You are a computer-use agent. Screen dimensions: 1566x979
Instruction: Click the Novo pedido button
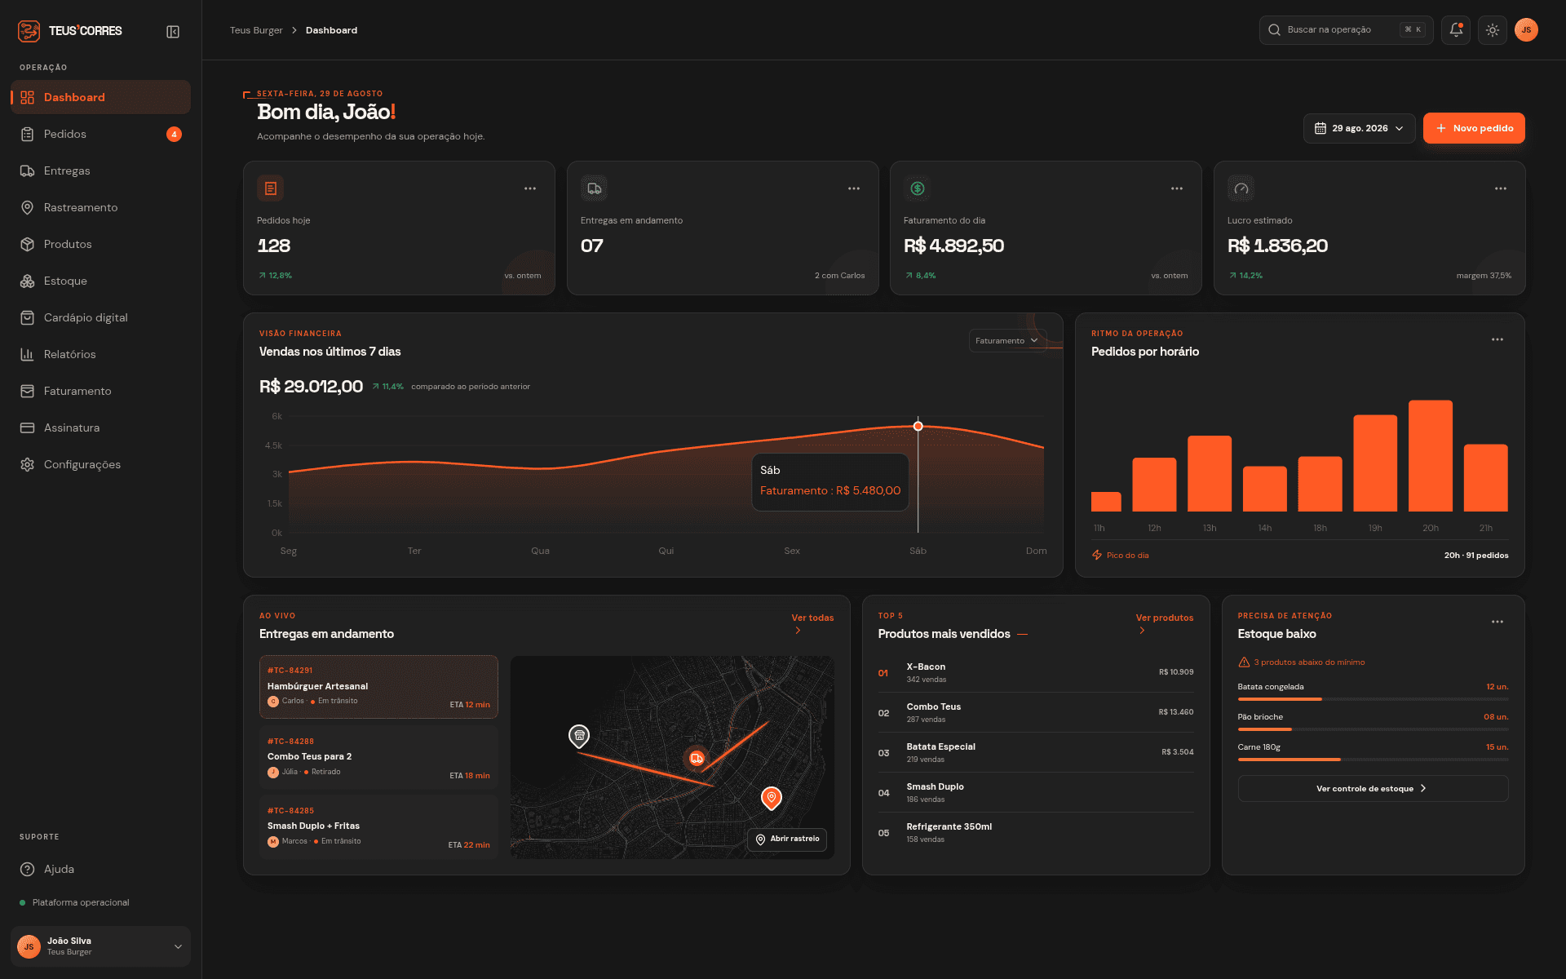pyautogui.click(x=1474, y=128)
